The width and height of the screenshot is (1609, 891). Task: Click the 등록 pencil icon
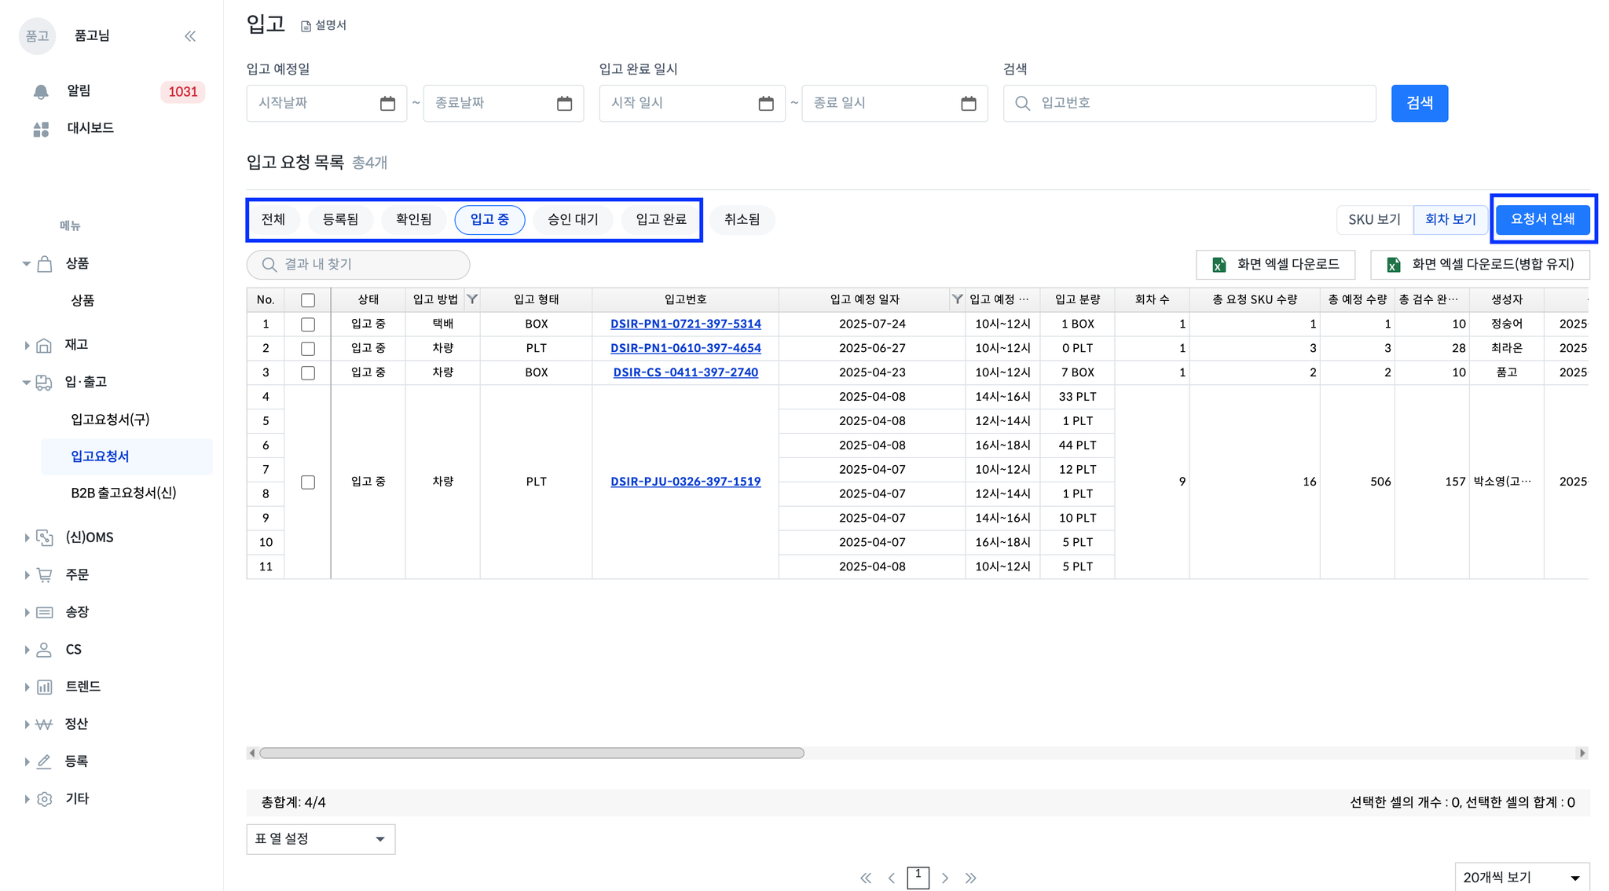pos(45,761)
